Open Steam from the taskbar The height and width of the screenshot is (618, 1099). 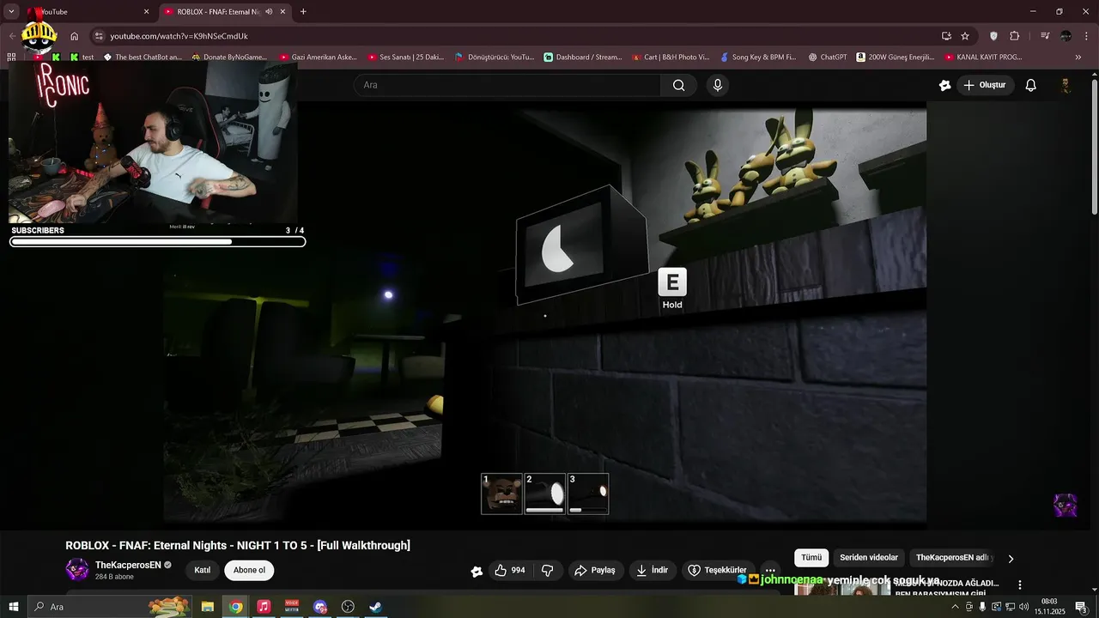point(376,607)
